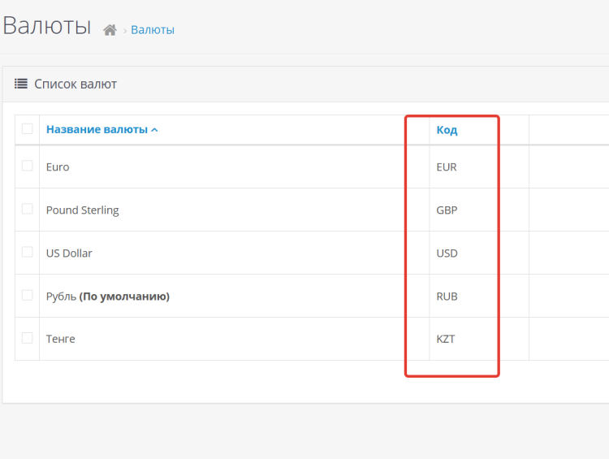Click the RUB code cell
The image size is (609, 459).
(x=447, y=297)
